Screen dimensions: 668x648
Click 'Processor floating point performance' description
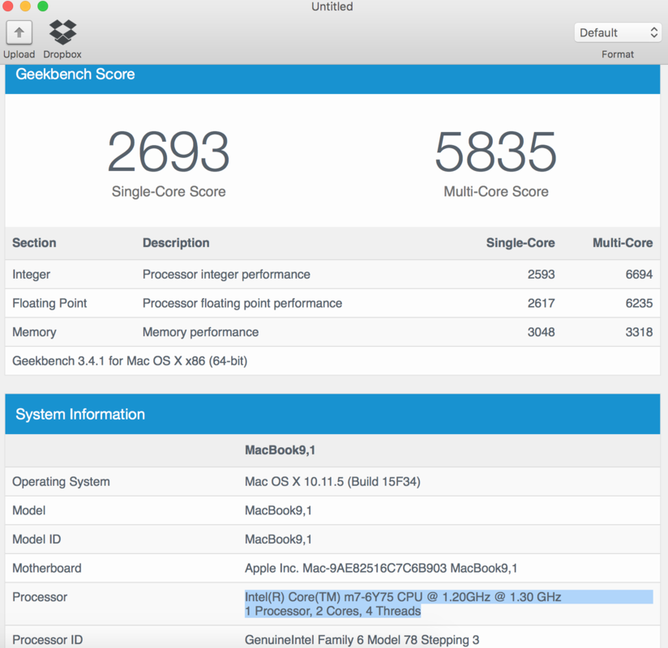tap(242, 303)
